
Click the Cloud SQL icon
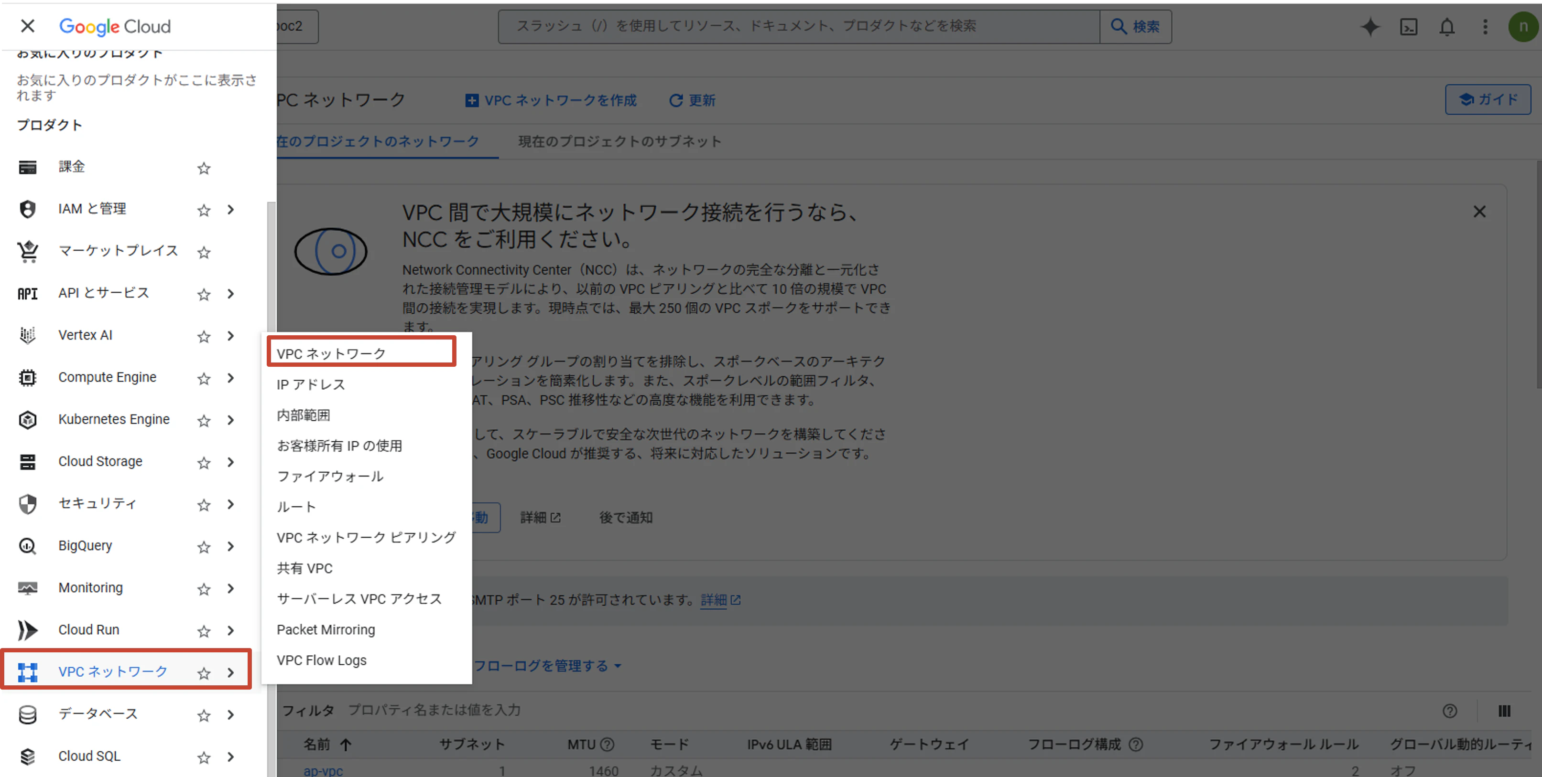pyautogui.click(x=28, y=756)
